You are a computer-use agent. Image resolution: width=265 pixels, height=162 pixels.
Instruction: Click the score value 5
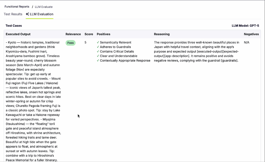(85, 42)
